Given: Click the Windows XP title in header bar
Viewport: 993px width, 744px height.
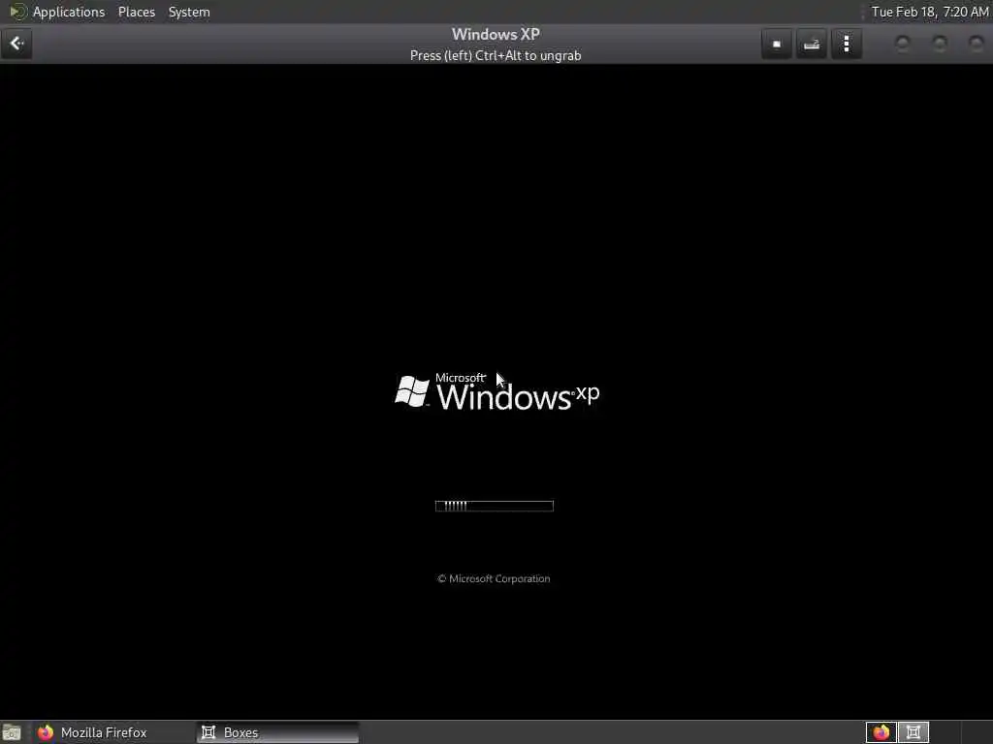Looking at the screenshot, I should (496, 34).
